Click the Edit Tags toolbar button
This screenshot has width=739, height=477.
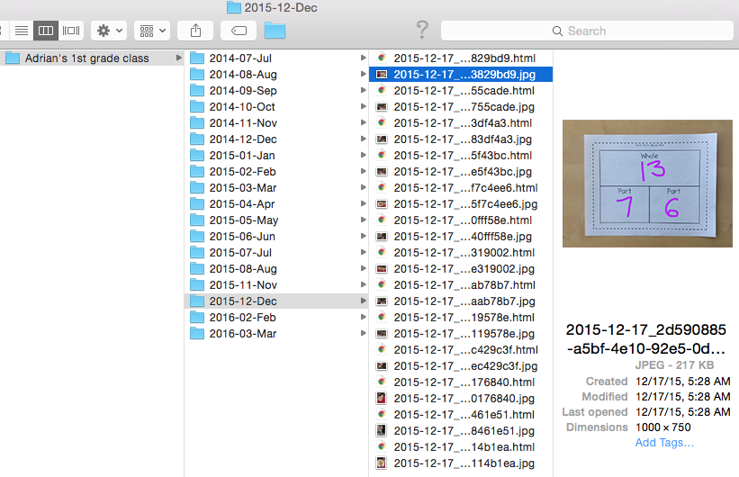click(x=239, y=31)
